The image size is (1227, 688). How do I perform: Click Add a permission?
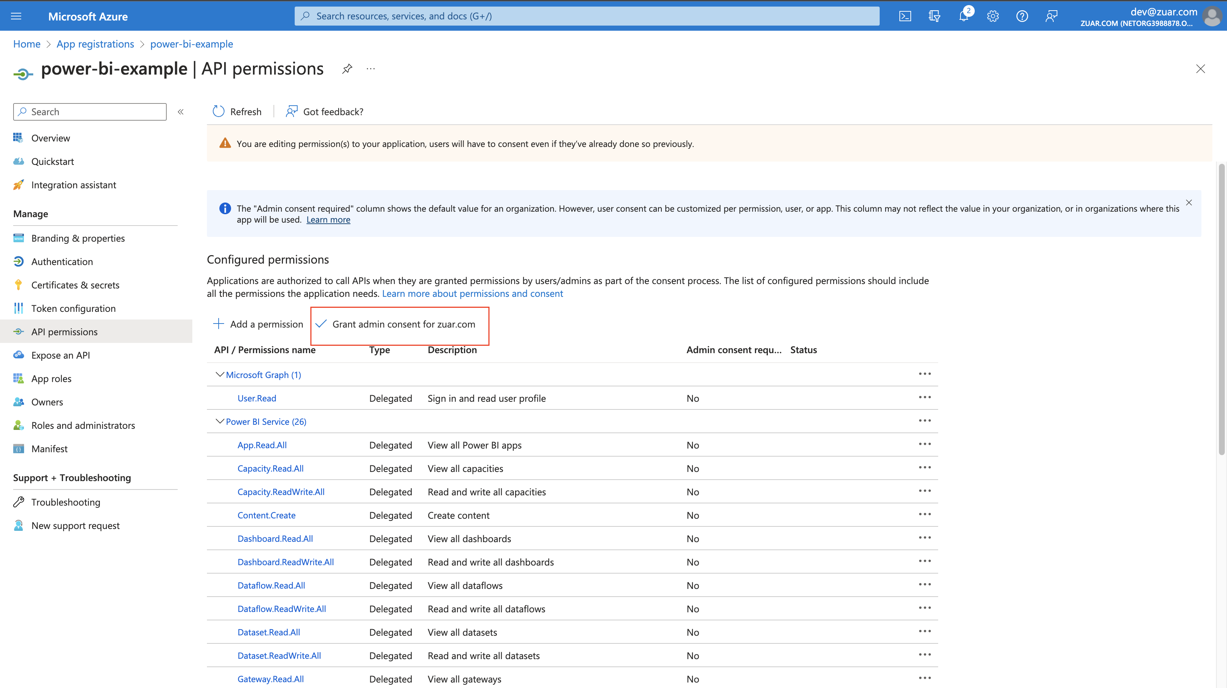click(258, 324)
